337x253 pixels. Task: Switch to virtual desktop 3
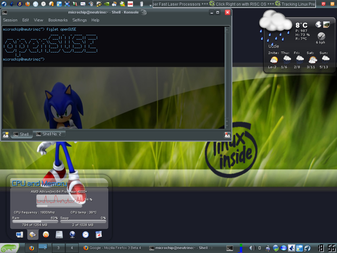[58, 248]
